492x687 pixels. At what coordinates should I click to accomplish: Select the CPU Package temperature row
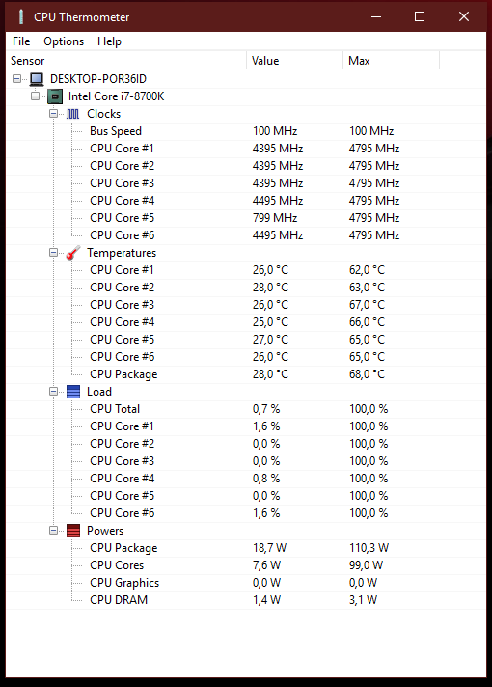(x=245, y=374)
